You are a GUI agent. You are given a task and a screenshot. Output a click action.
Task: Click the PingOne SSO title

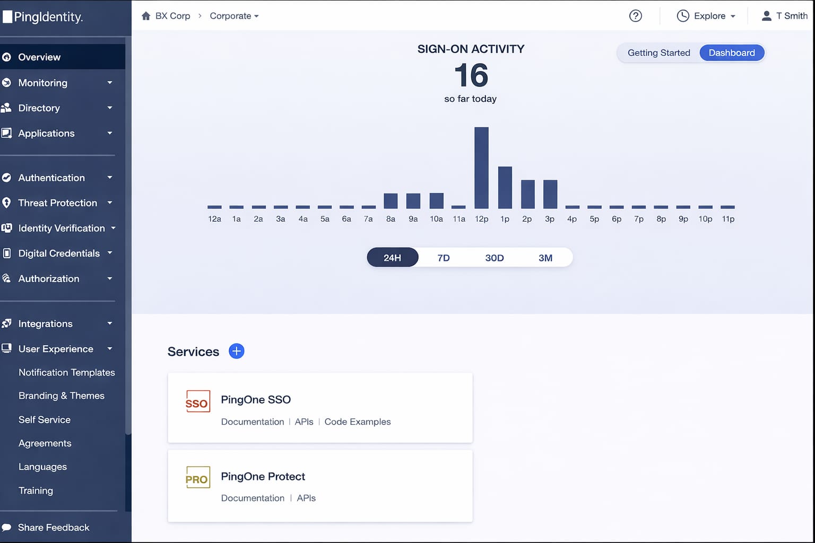pos(256,399)
